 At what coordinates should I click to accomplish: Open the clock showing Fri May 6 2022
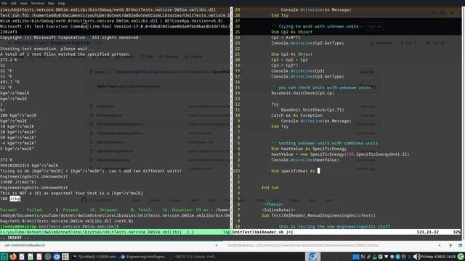[x=438, y=257]
